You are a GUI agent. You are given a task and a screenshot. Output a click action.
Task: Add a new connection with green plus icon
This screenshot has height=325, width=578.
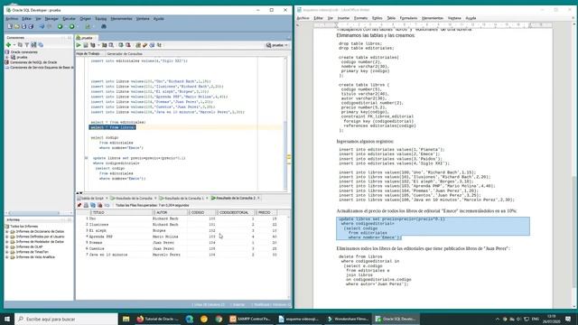pos(8,44)
